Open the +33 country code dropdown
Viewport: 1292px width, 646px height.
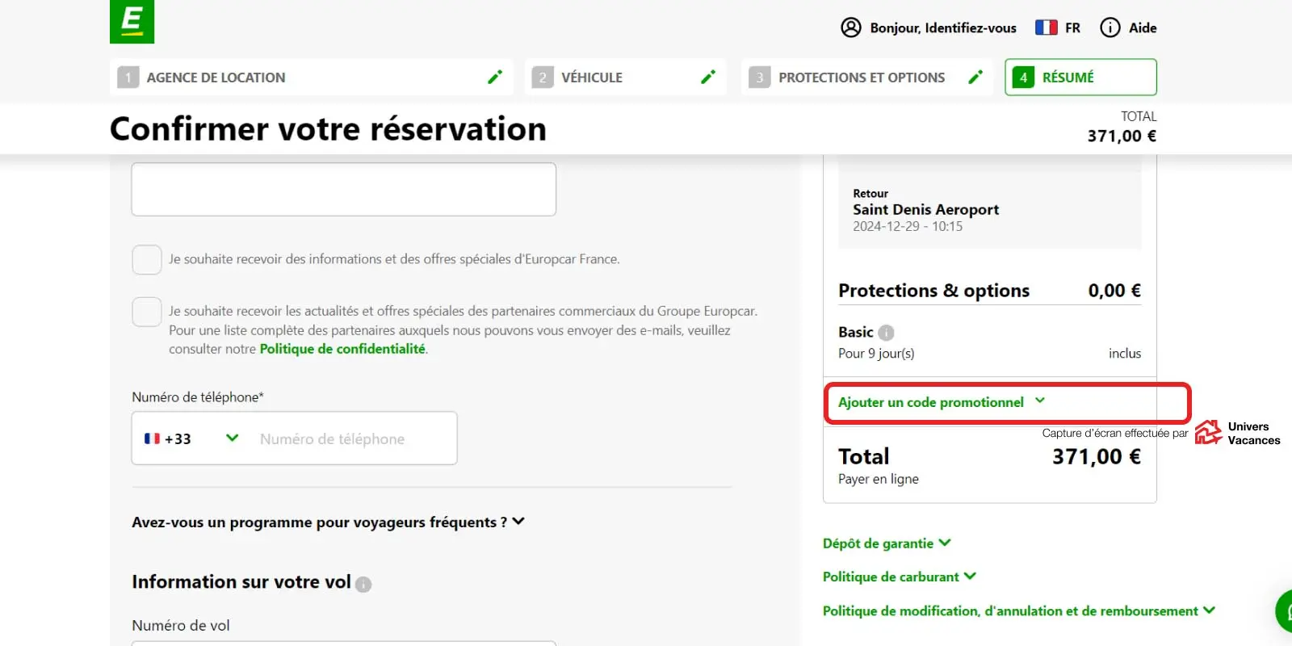tap(191, 438)
